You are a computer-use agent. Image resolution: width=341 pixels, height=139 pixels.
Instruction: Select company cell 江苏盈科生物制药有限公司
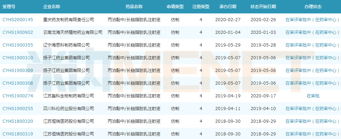[68, 96]
